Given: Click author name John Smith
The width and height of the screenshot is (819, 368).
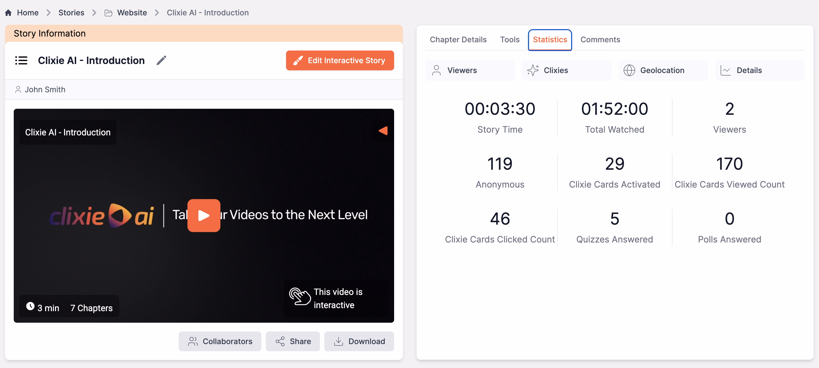Looking at the screenshot, I should pos(45,90).
